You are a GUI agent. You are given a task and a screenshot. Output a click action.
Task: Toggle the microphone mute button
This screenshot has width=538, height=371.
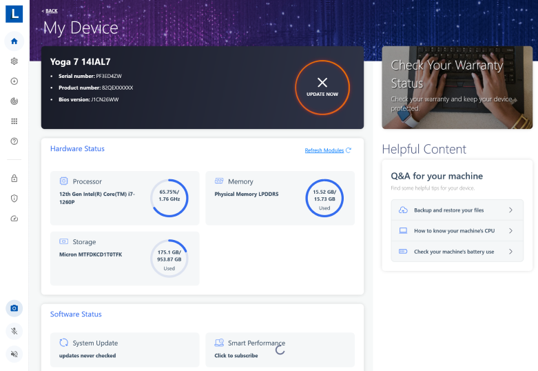14,331
